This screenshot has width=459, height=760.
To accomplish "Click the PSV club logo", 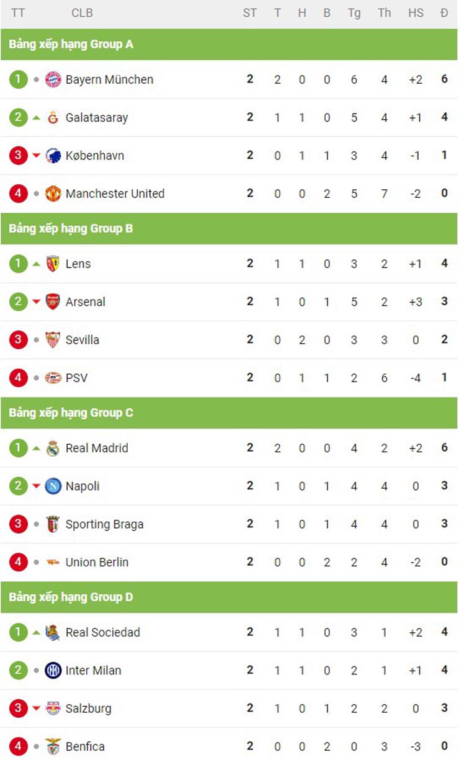I will pyautogui.click(x=53, y=378).
